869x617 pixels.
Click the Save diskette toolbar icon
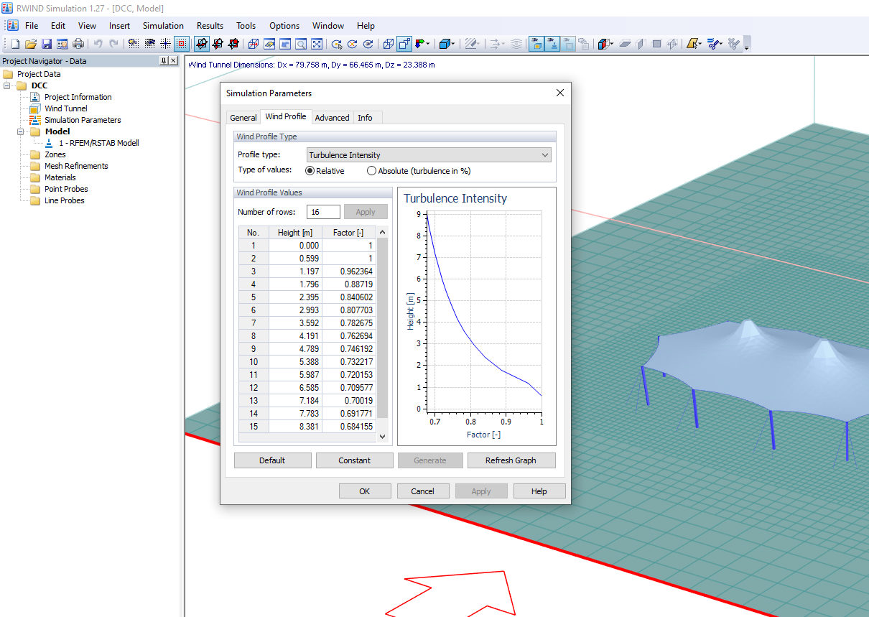click(47, 44)
